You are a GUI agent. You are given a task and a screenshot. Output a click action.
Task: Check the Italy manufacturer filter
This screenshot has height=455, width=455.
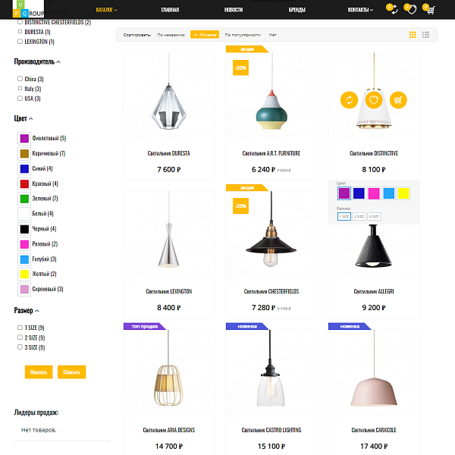click(x=20, y=89)
